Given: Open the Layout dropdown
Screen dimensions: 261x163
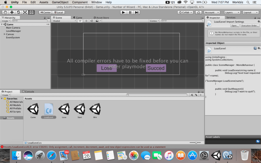Looking at the screenshot, I should (250, 13).
